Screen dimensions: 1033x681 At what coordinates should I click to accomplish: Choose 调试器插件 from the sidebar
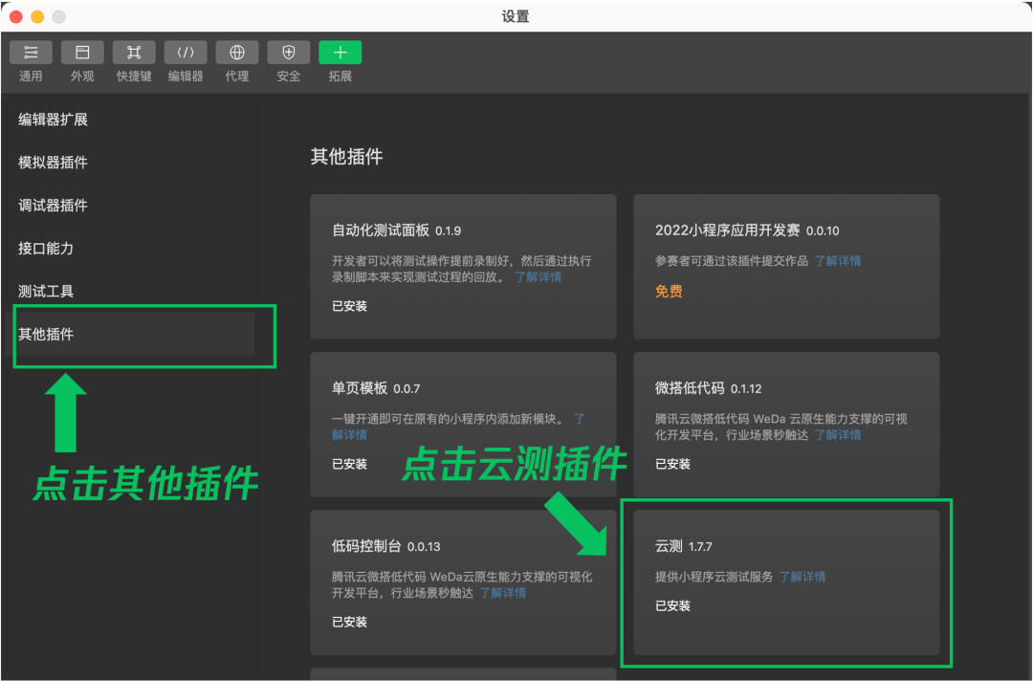click(53, 206)
